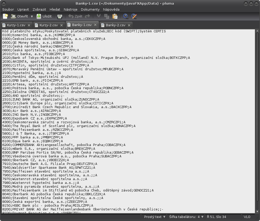Click the line 8200;PRIVAT BANK AG
260x221 pixels.
[83, 209]
